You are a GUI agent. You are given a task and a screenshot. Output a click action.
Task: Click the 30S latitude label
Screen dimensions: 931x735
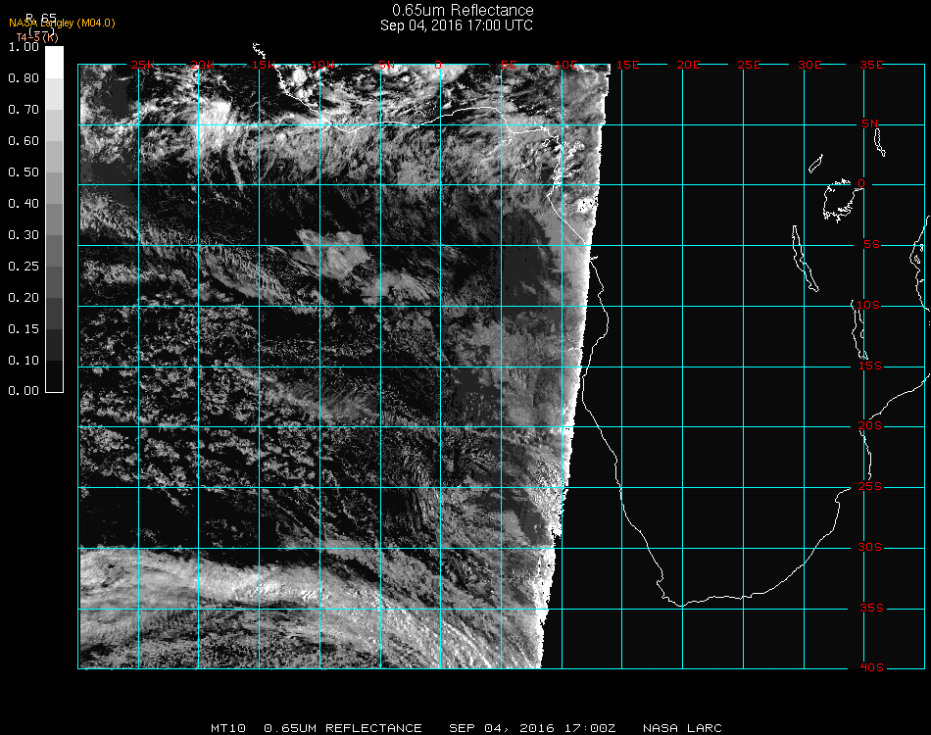click(x=870, y=548)
